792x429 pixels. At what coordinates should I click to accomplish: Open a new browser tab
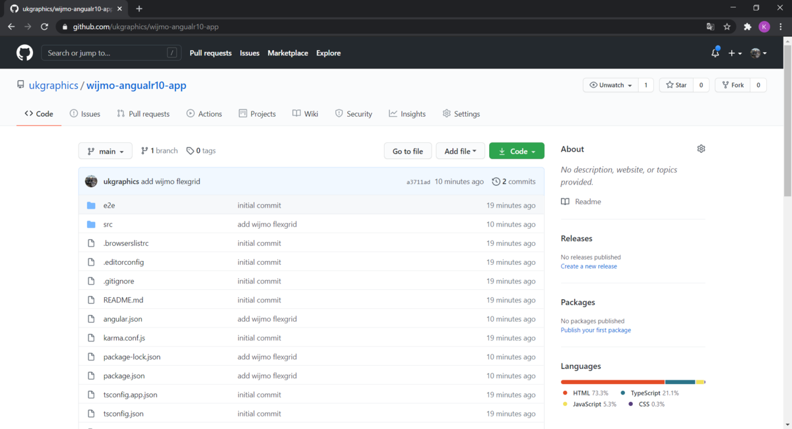139,9
